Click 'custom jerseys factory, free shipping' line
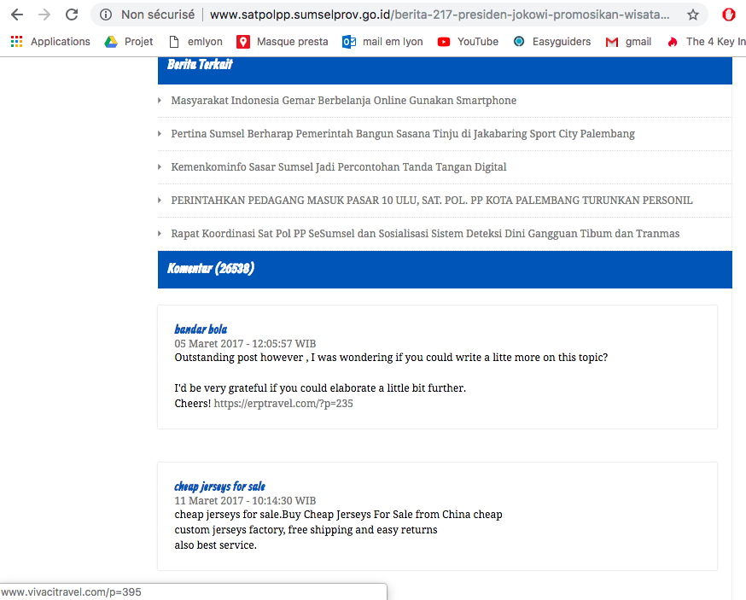The image size is (746, 600). click(x=306, y=530)
